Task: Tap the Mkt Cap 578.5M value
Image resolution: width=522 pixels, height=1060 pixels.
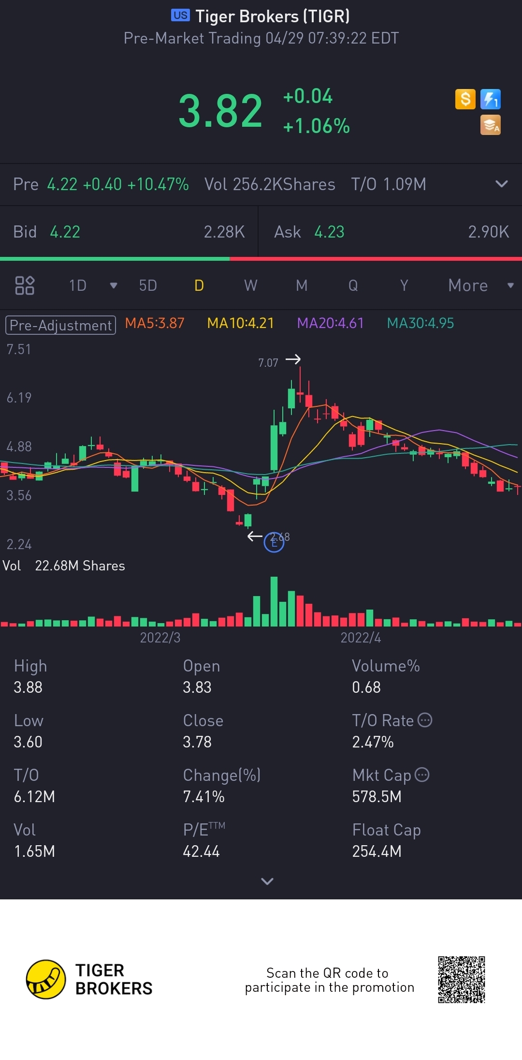Action: [377, 796]
